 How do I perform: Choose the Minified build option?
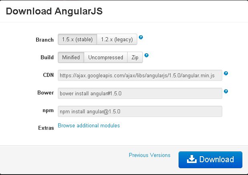coord(71,57)
